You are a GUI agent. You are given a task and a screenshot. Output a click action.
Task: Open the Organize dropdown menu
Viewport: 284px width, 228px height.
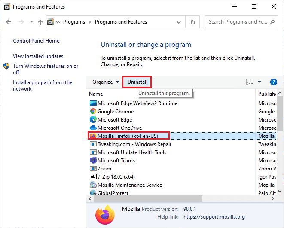106,82
